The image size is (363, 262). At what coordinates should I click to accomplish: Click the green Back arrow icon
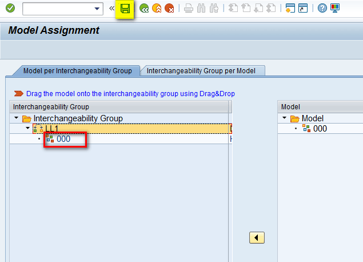[144, 9]
